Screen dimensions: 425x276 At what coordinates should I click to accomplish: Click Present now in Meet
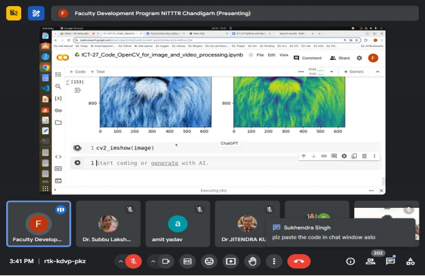pyautogui.click(x=231, y=262)
